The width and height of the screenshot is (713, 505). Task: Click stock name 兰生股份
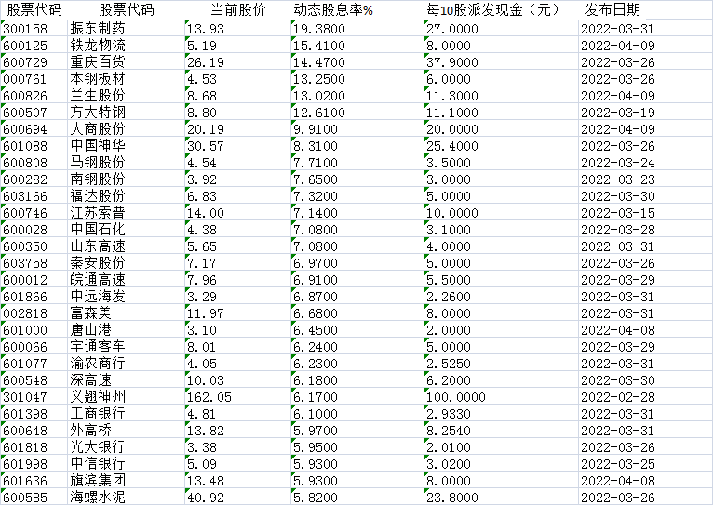pyautogui.click(x=98, y=96)
